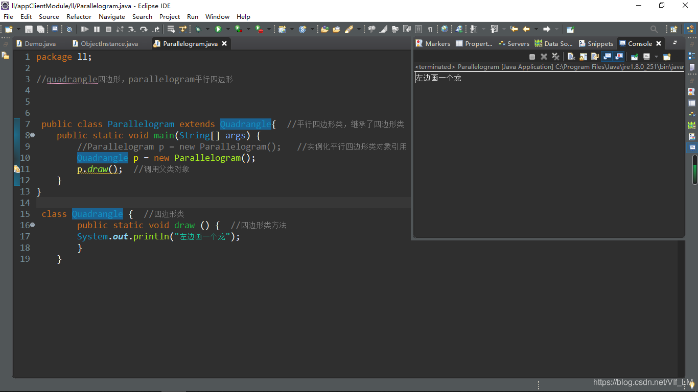Toggle Pin Console button
The height and width of the screenshot is (392, 698).
pos(634,57)
